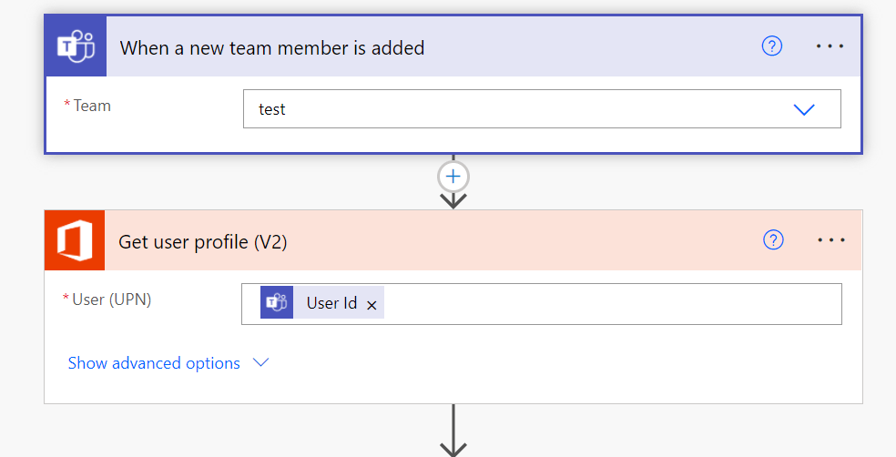Click the 'User (UPN)' field label
896x457 pixels.
click(111, 299)
